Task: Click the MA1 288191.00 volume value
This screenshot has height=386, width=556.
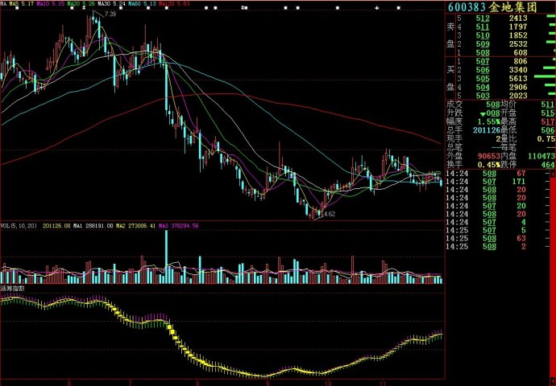Action: coord(93,225)
